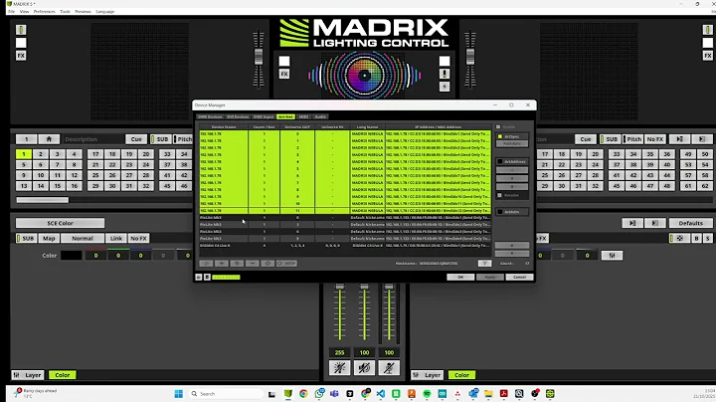Open Visual Studio Code from taskbar

(381, 394)
